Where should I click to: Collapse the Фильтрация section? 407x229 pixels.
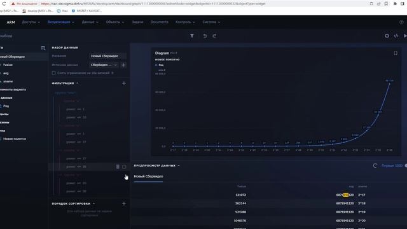coord(78,83)
